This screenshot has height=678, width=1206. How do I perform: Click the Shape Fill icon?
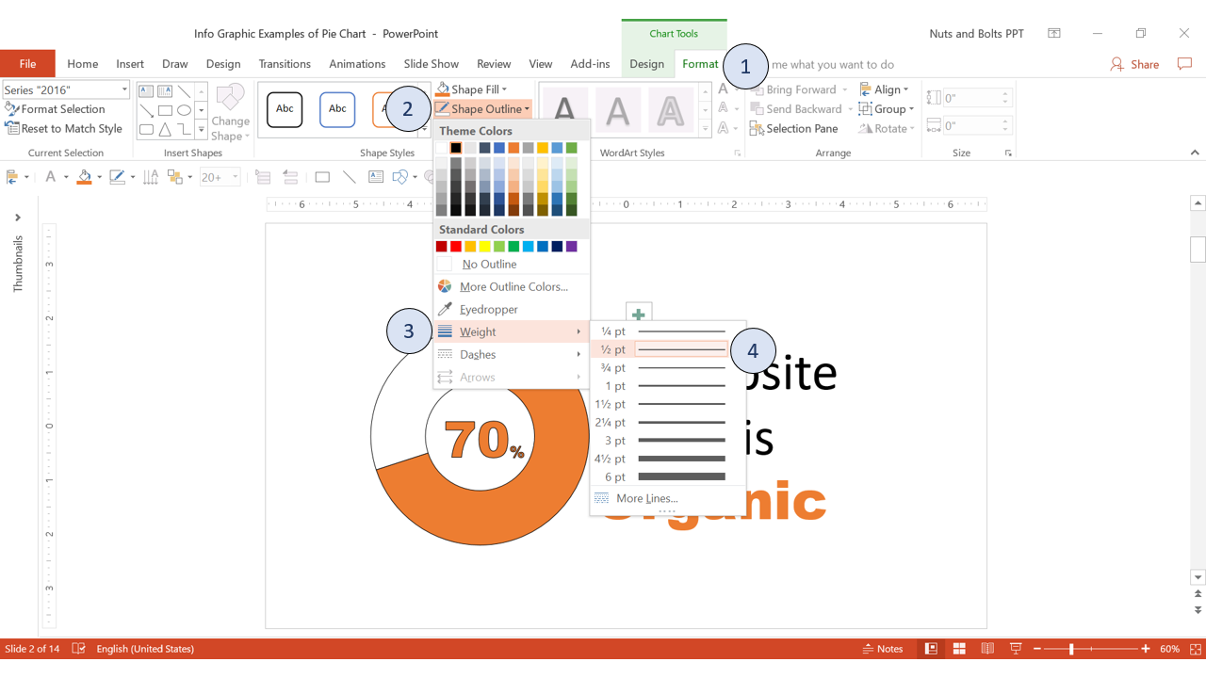(x=442, y=89)
